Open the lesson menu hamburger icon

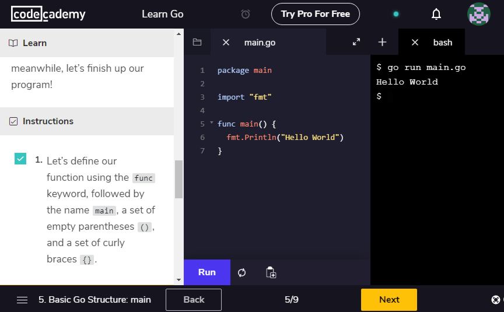coord(22,300)
